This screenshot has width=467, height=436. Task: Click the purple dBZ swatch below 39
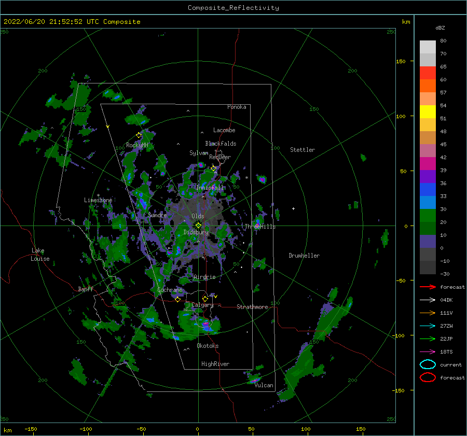tap(428, 176)
